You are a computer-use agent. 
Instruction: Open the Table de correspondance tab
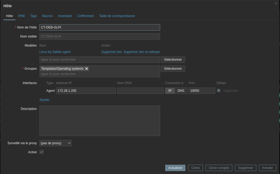117,16
